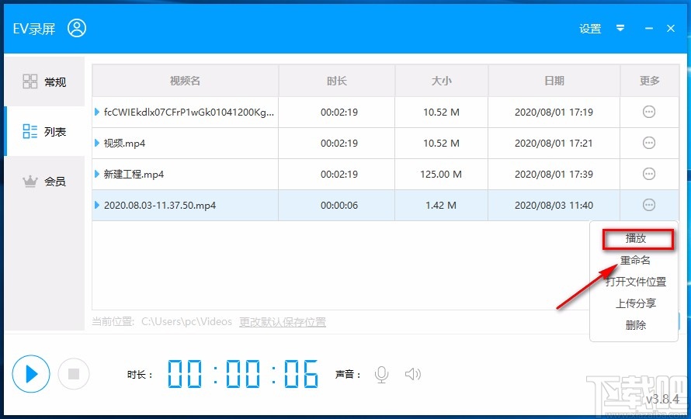Choose 删除 in the context menu
The width and height of the screenshot is (691, 419).
pos(635,325)
